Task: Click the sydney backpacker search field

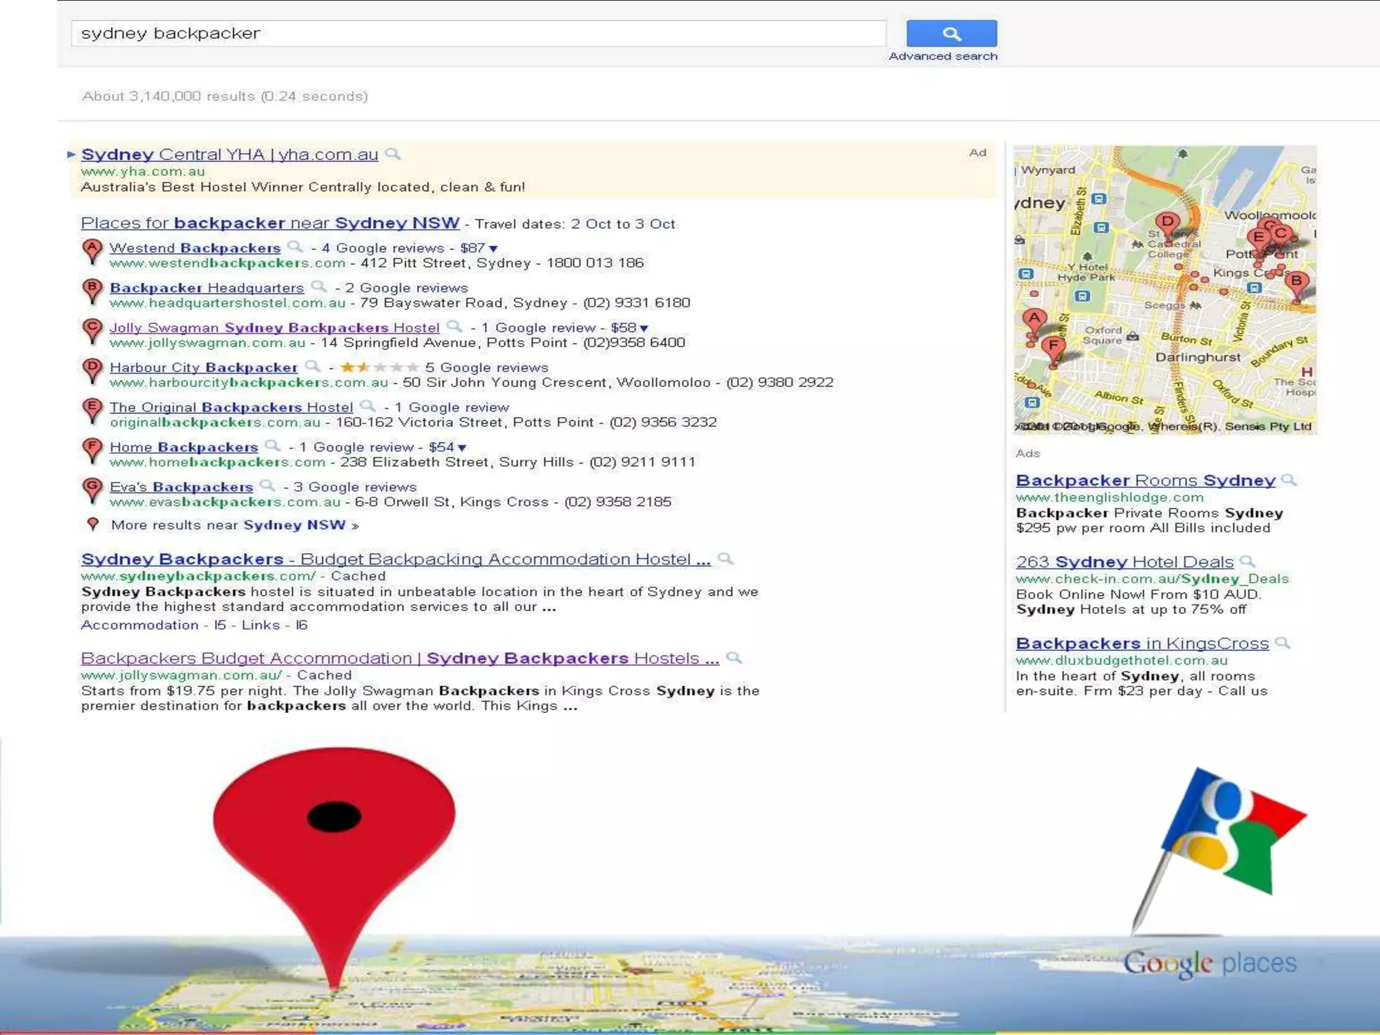Action: 477,33
